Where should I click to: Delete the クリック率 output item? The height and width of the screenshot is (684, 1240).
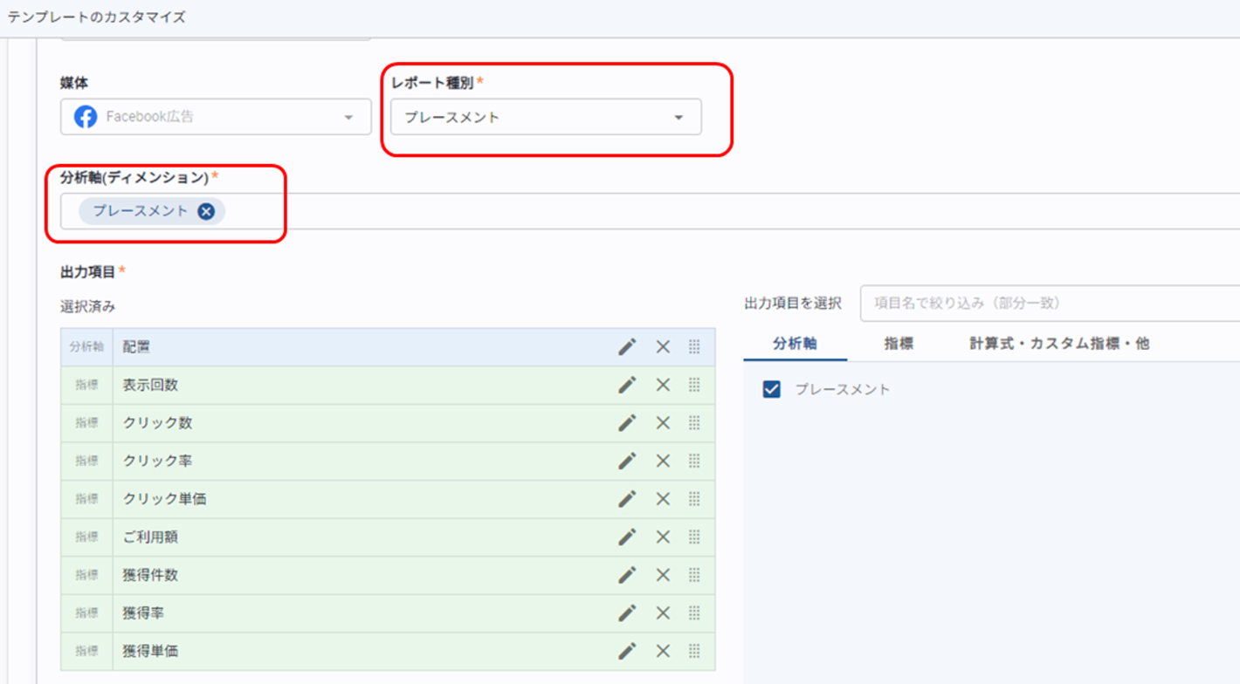(663, 461)
